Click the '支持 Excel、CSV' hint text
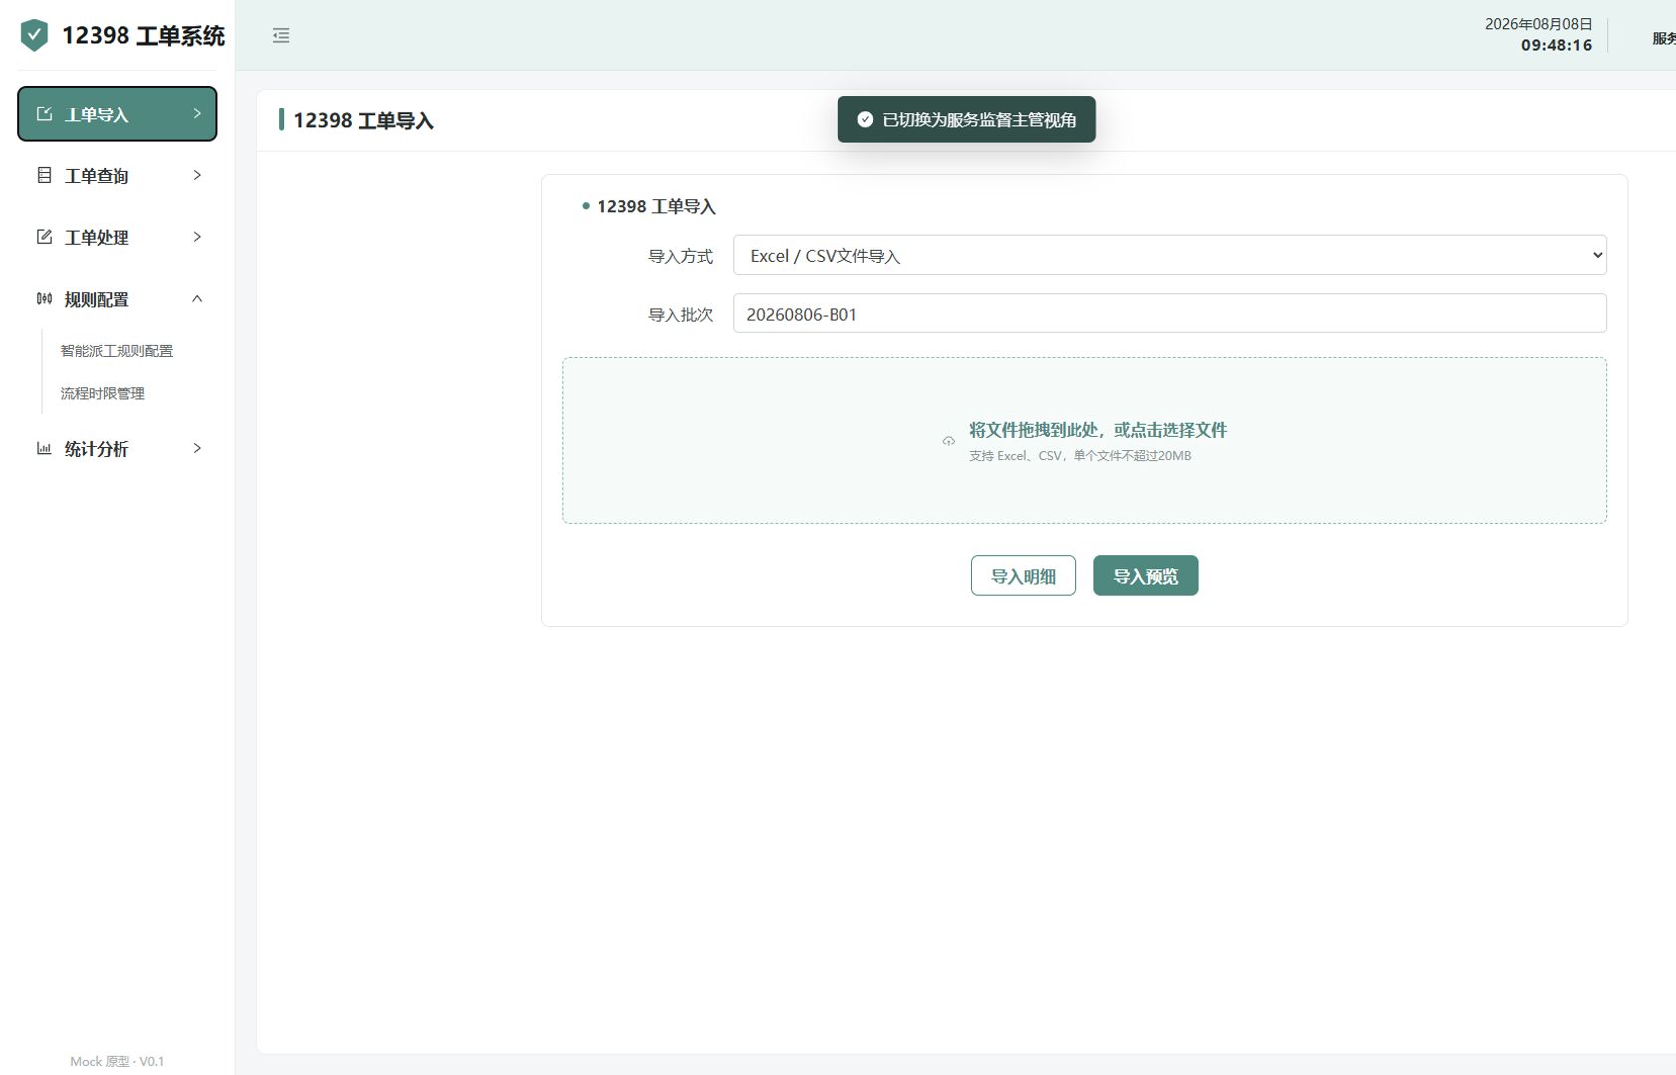The width and height of the screenshot is (1676, 1075). 1079,456
